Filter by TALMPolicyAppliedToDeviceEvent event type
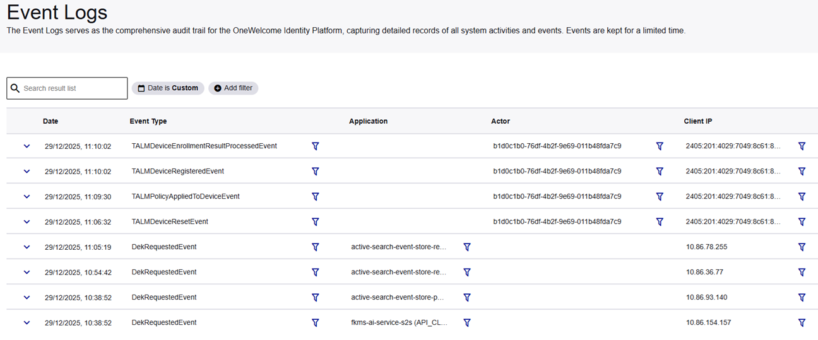 (x=315, y=196)
